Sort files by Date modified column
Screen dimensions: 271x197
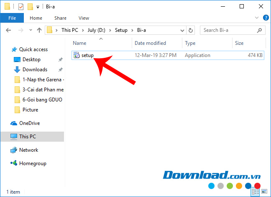click(150, 43)
